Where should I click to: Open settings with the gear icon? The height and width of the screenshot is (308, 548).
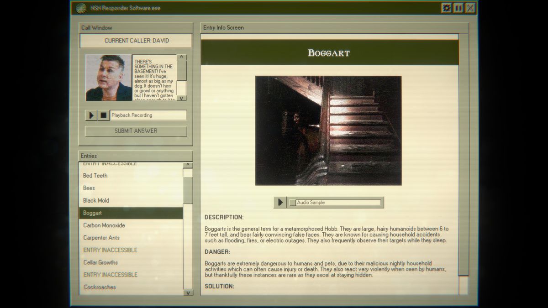coord(446,8)
